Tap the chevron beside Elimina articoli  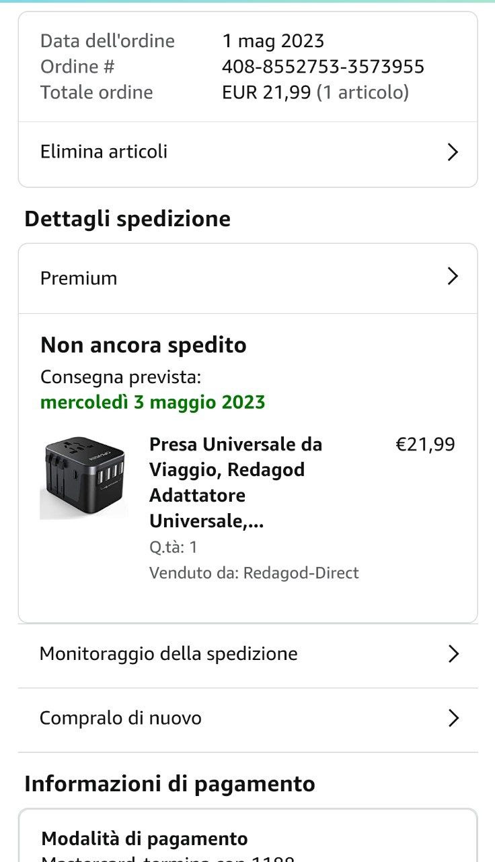[453, 152]
